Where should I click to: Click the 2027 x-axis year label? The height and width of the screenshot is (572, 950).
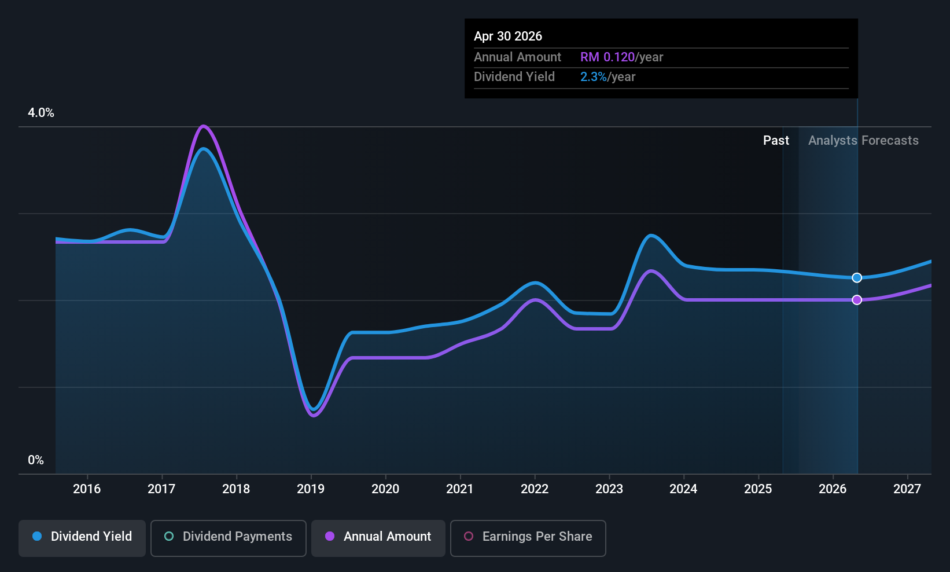coord(907,489)
